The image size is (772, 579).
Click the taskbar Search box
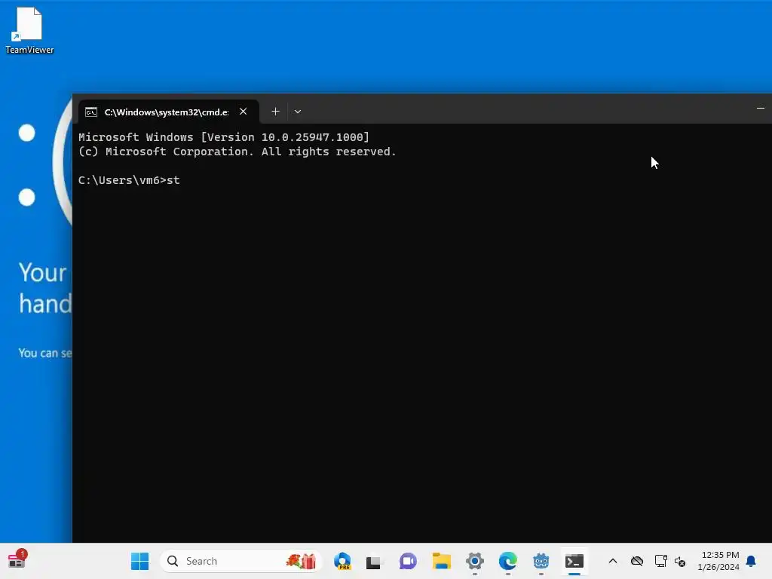(x=241, y=561)
